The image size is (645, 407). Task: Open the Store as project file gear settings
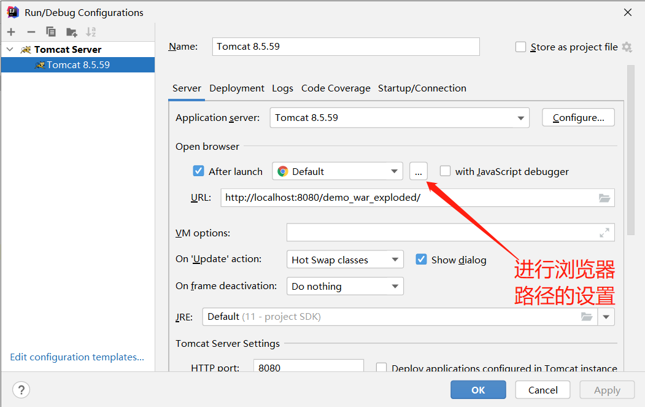627,47
